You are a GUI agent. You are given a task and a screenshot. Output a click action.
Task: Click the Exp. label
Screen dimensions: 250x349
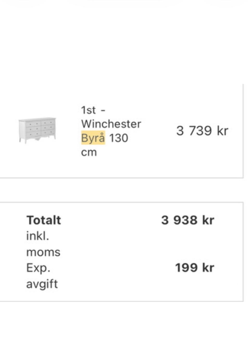[38, 268]
